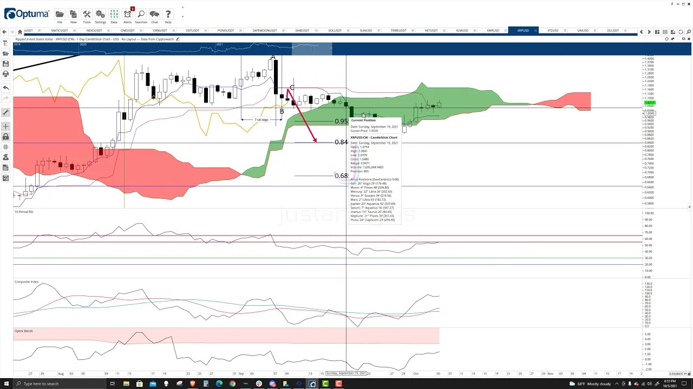Viewport: 693px width, 389px height.
Task: Close the XRPUSD tab
Action: (x=534, y=31)
